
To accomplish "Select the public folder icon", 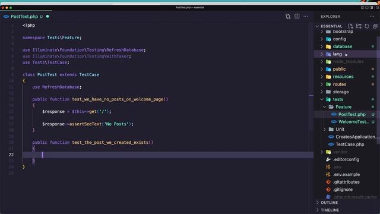I will tap(328, 69).
